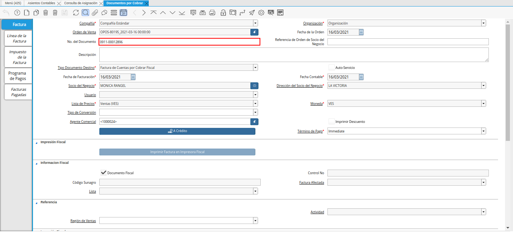Switch to the Asientos Contables tab

[41, 3]
